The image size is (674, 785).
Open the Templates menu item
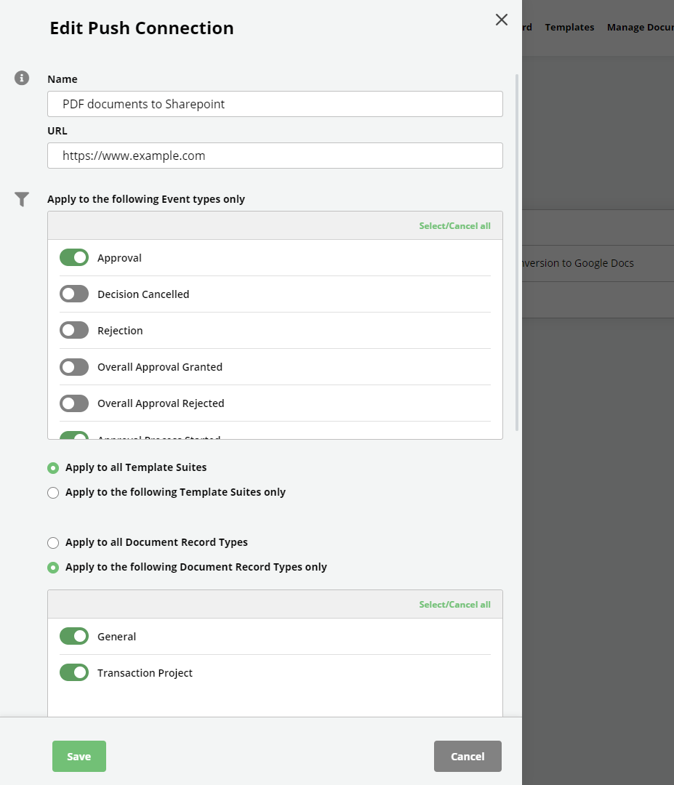tap(569, 28)
